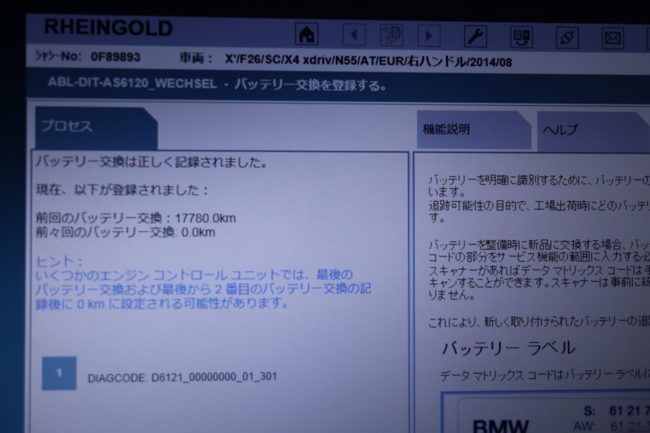Open the control unit tree icon
650x433 pixels.
coord(521,37)
